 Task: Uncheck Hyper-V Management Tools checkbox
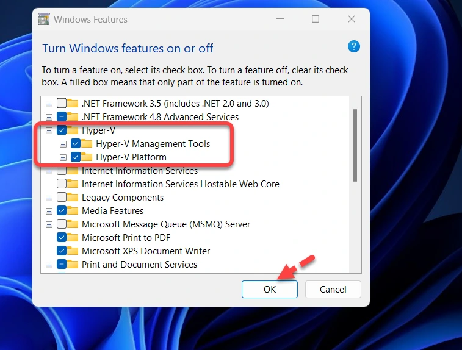point(76,144)
